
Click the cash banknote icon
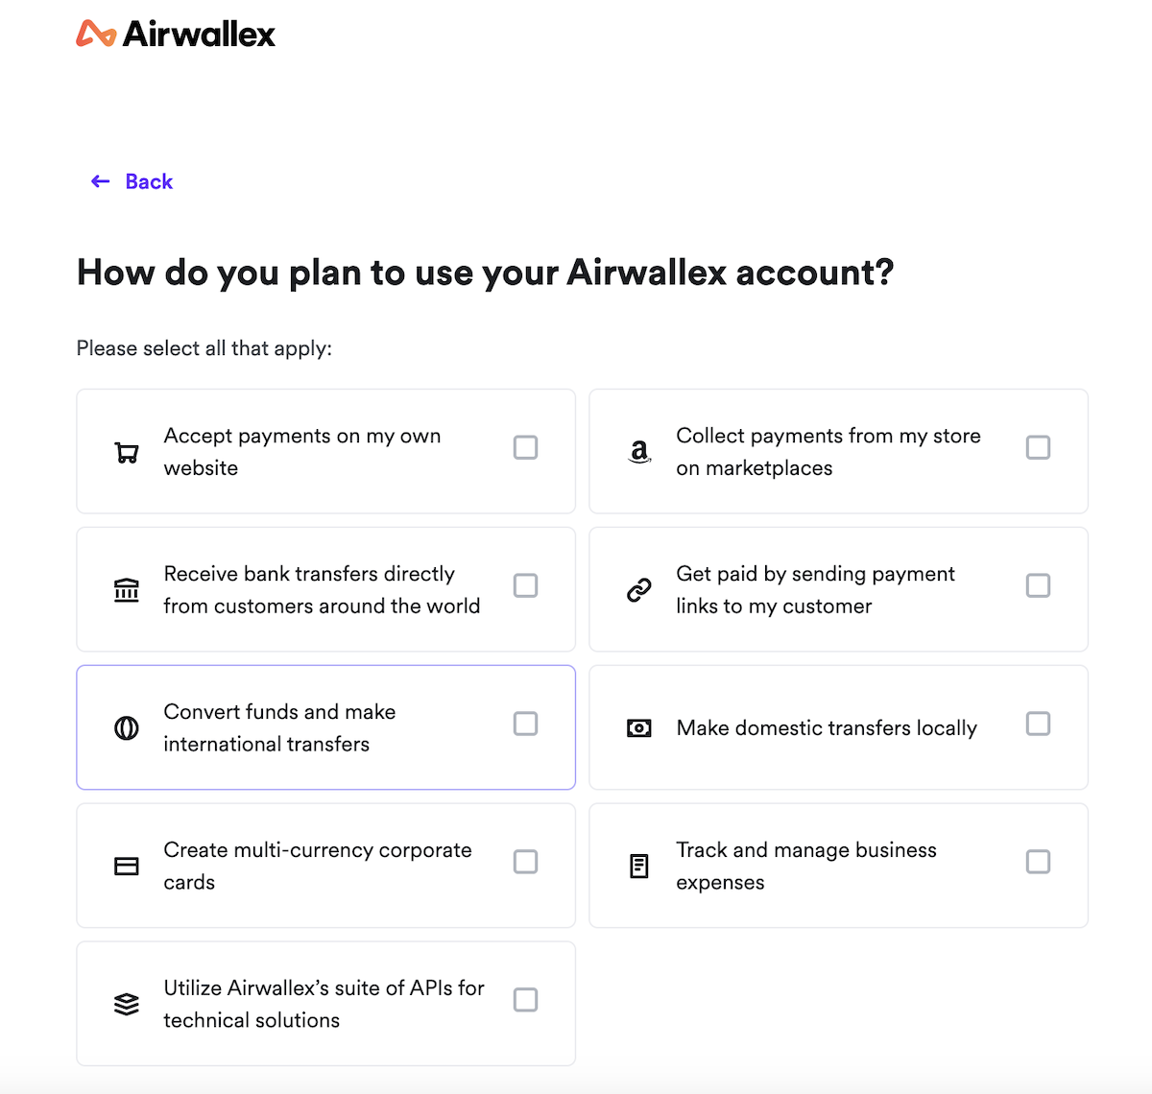[x=638, y=727]
